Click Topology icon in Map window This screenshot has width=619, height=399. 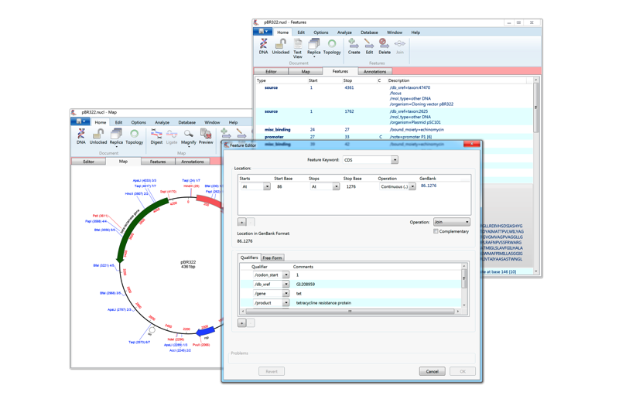[x=134, y=136]
